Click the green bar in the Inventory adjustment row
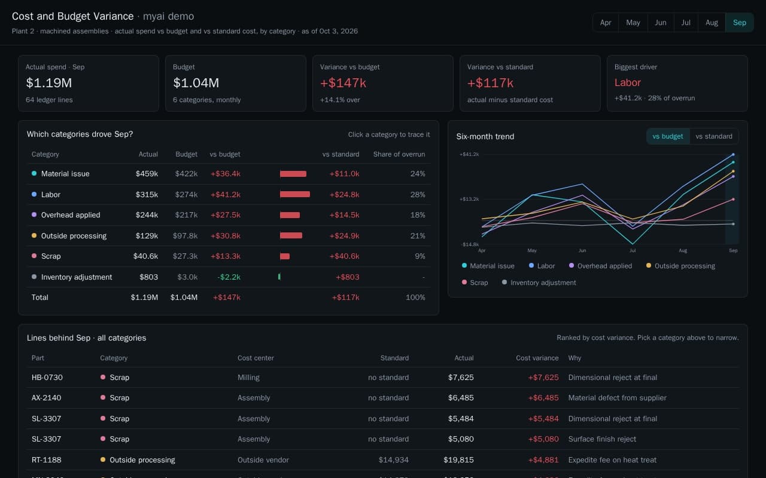 pyautogui.click(x=279, y=277)
